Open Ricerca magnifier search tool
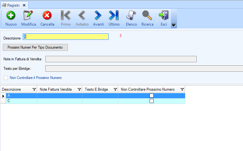Image resolution: width=243 pixels, height=151 pixels. pyautogui.click(x=147, y=15)
